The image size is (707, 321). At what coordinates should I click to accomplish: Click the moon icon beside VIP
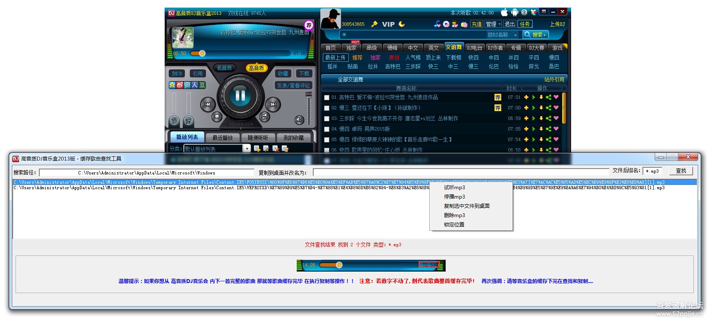401,24
